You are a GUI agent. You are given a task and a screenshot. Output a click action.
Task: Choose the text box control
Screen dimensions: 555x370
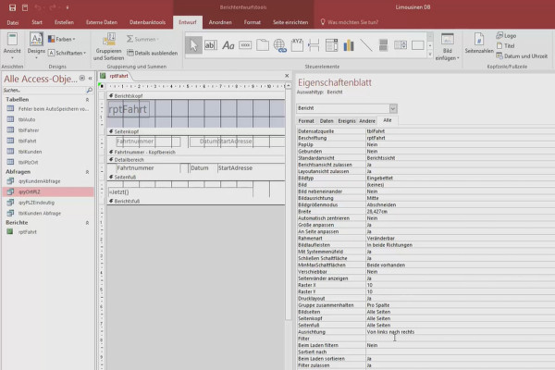(x=211, y=45)
